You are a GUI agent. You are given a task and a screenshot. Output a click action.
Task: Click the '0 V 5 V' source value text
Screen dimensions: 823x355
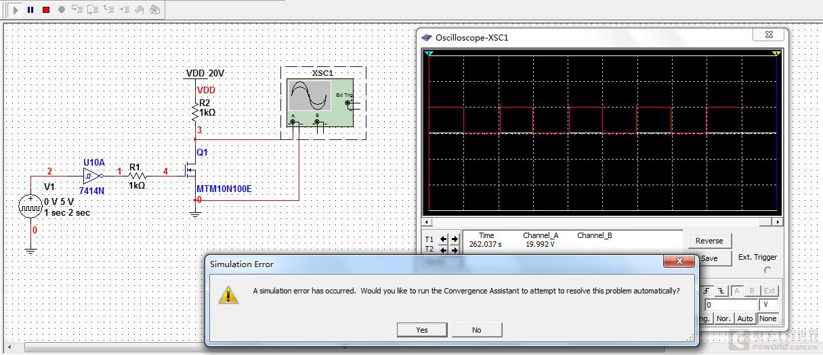click(59, 202)
